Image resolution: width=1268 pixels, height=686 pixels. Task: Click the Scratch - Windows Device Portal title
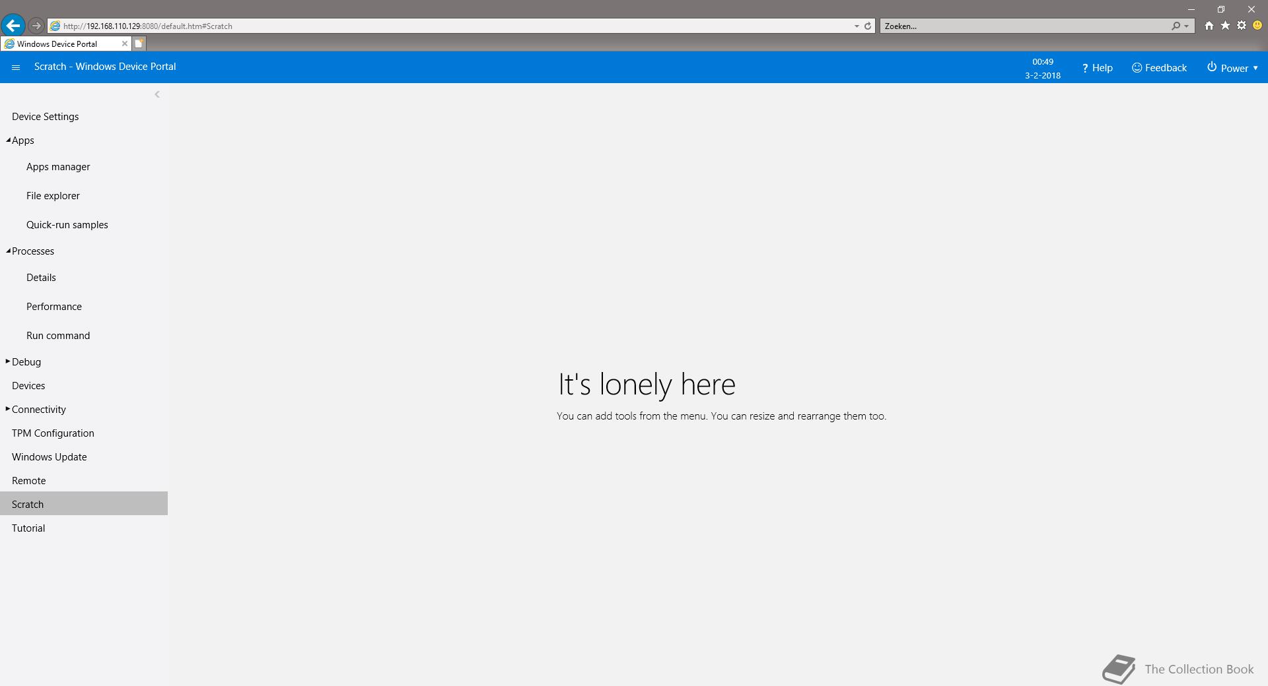point(105,67)
